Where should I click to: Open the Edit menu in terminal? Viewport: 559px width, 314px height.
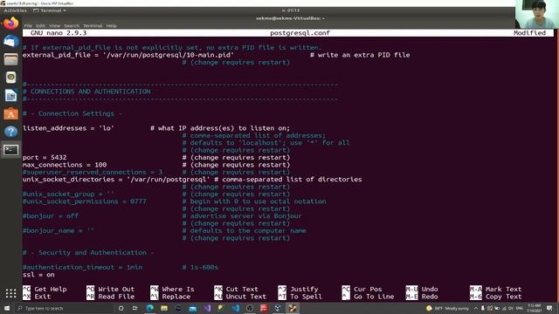[41, 25]
